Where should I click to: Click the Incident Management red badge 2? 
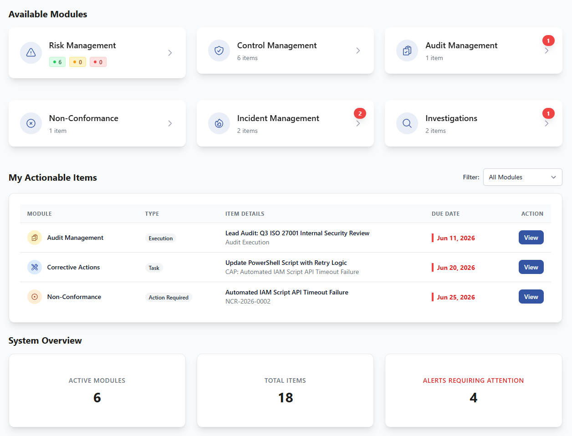pos(360,114)
